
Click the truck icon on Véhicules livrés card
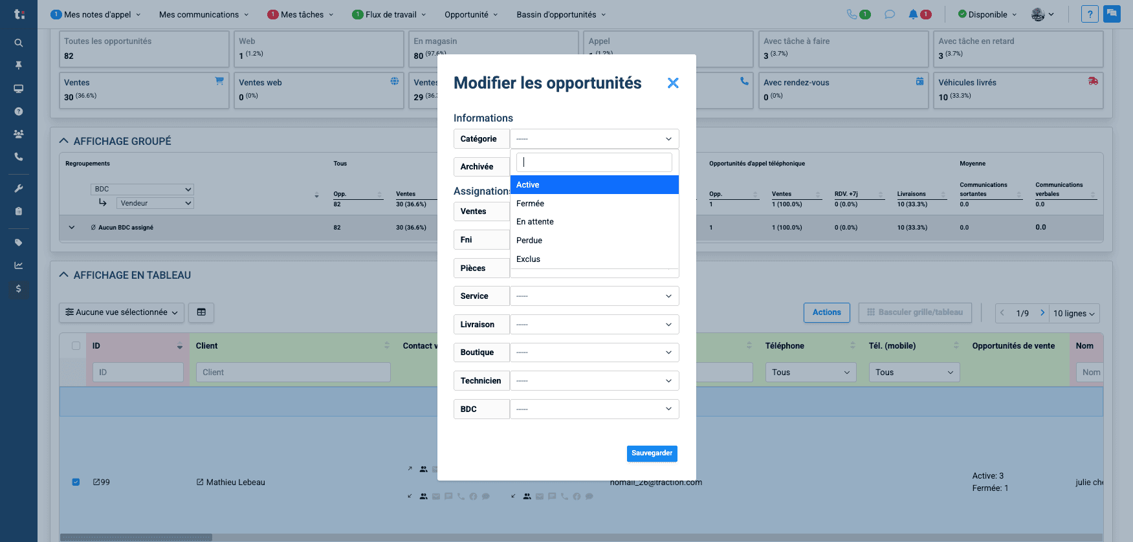[1093, 81]
